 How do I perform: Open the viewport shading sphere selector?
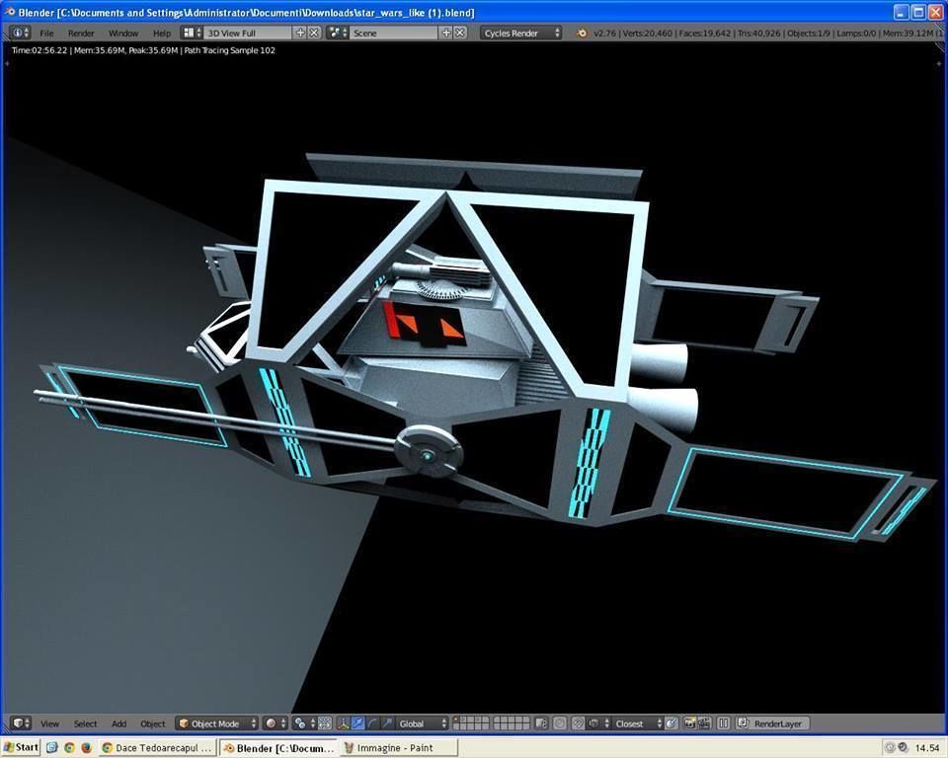(276, 722)
